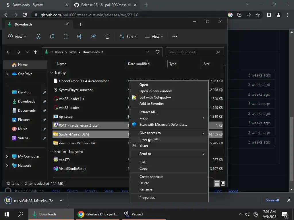The height and width of the screenshot is (220, 294).
Task: Click Search Downloads field
Action: [195, 52]
